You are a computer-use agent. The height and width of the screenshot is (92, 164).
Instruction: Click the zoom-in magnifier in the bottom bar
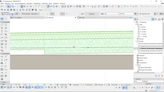tap(16, 85)
